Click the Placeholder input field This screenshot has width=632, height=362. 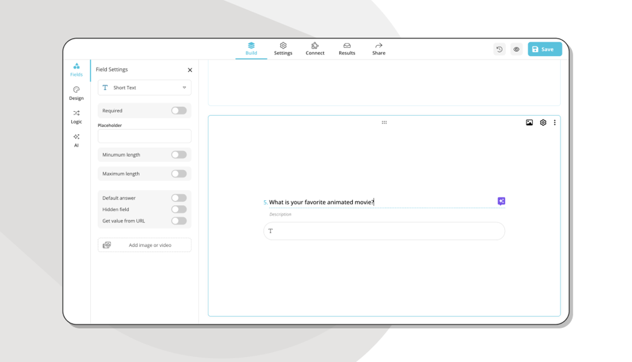(x=145, y=136)
